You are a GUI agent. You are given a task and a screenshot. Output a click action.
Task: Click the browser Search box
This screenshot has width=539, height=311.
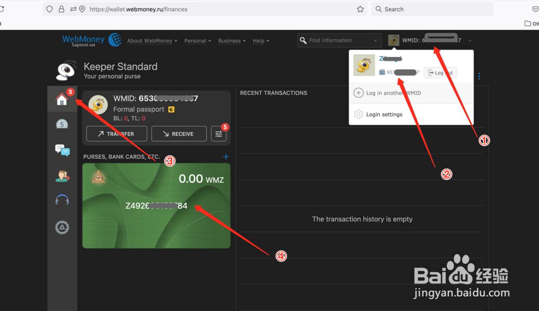tap(433, 9)
